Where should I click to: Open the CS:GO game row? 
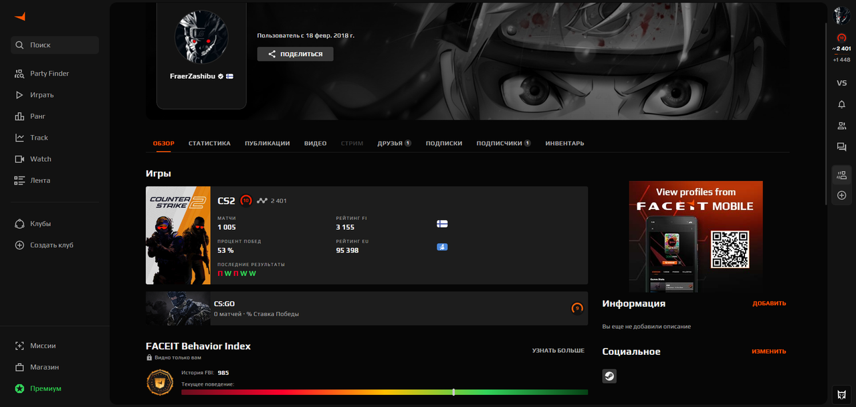pos(366,308)
